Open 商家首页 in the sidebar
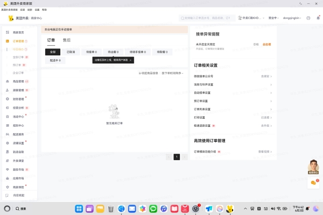This screenshot has height=215, width=323. click(x=18, y=32)
